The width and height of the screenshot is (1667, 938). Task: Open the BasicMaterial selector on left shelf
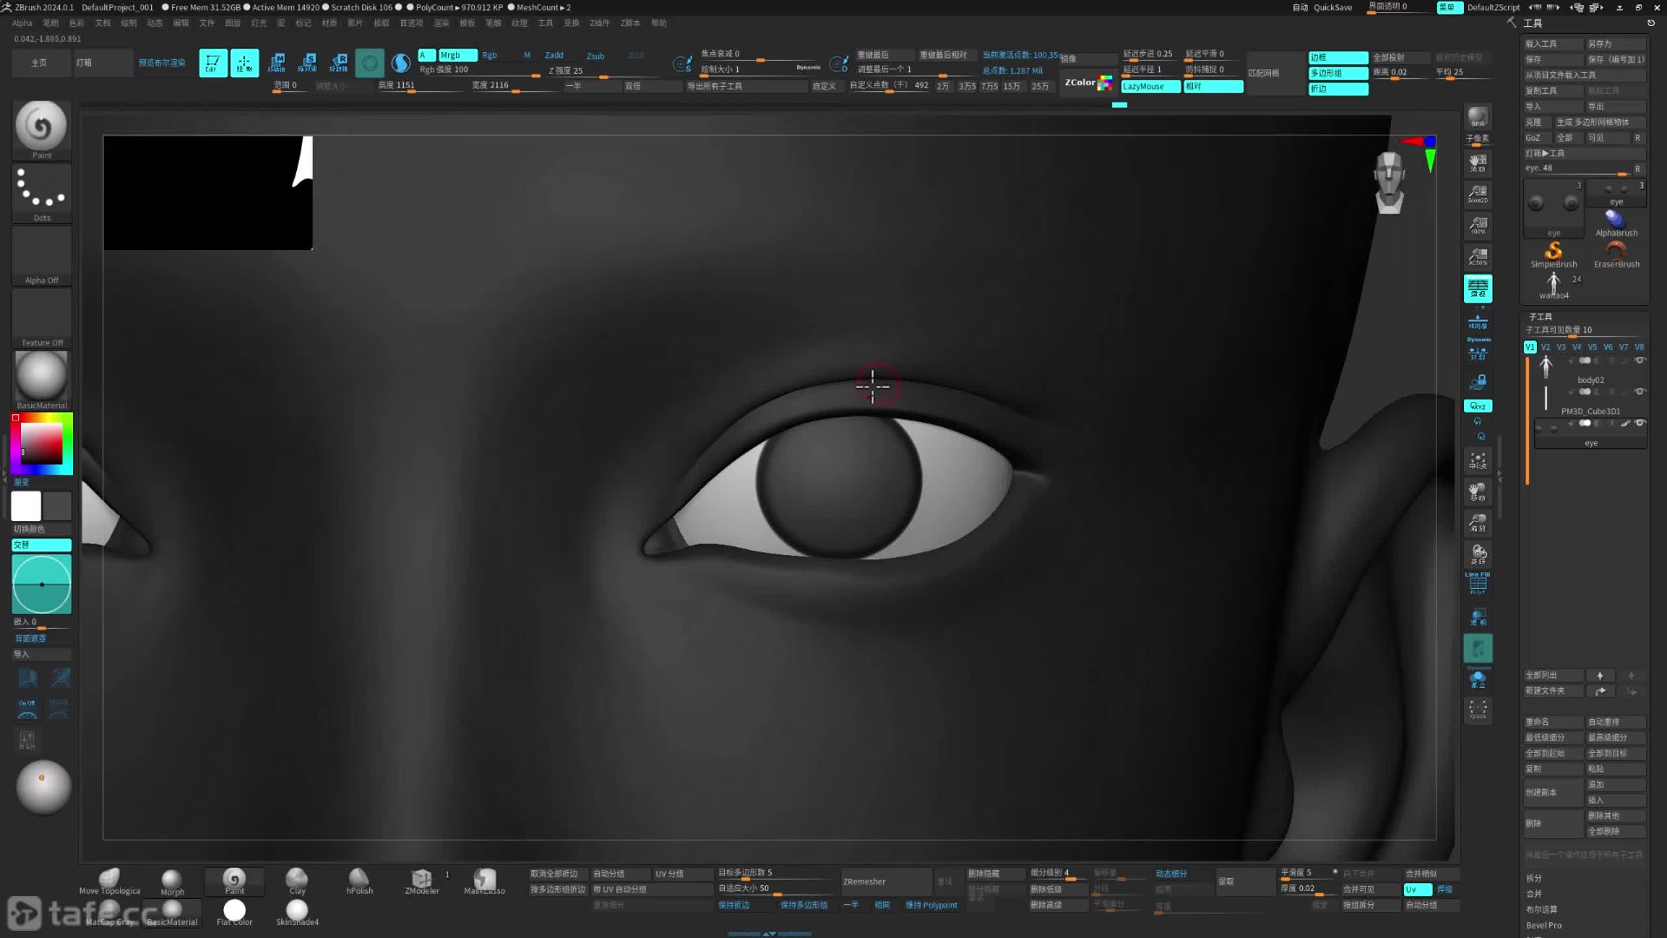click(x=42, y=380)
